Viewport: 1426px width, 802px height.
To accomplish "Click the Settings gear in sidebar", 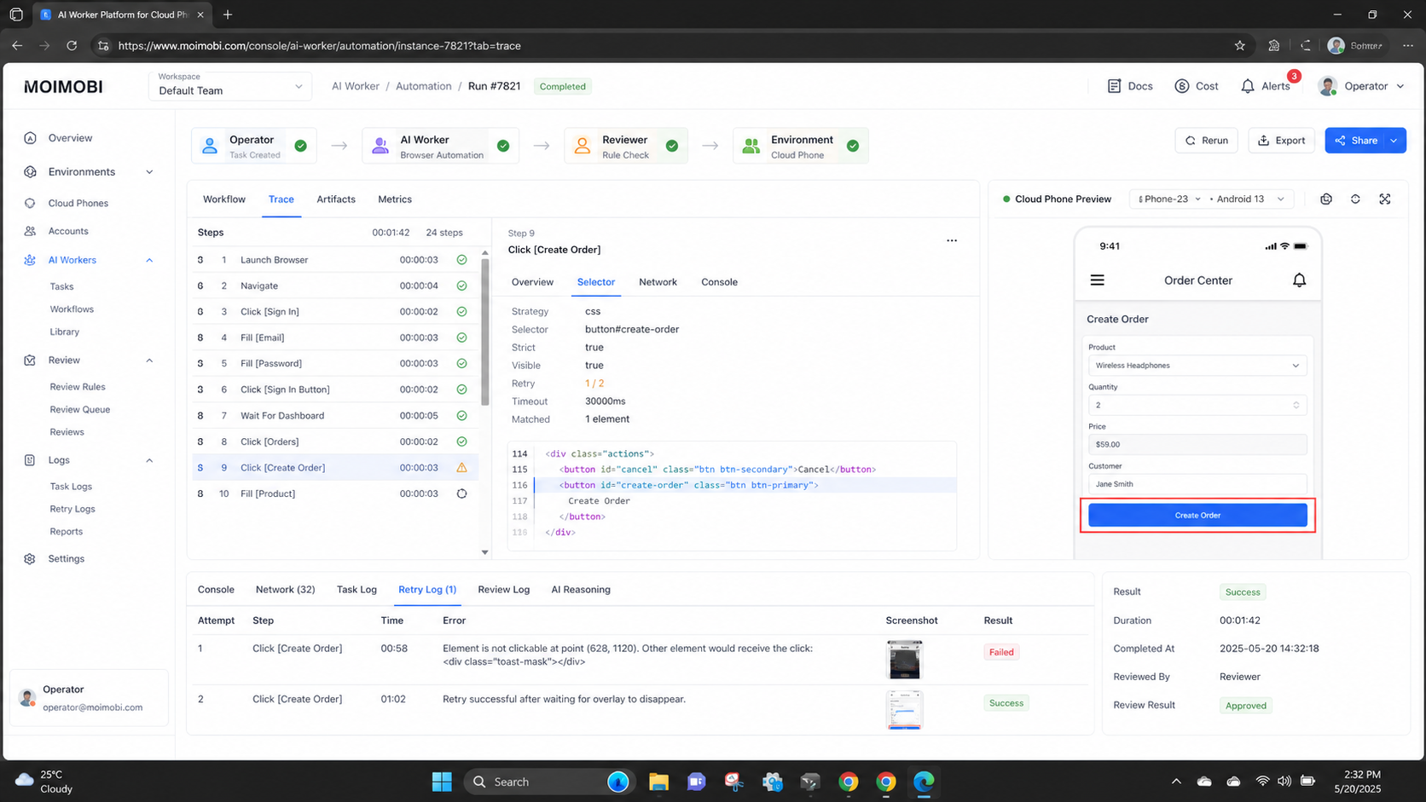I will coord(30,559).
